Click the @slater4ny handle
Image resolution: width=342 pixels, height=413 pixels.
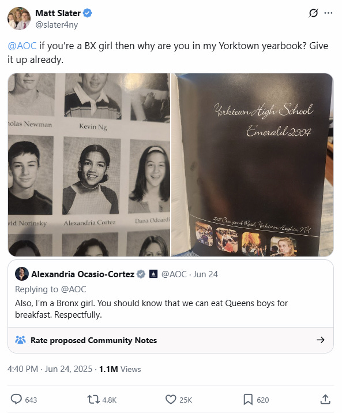click(x=57, y=25)
